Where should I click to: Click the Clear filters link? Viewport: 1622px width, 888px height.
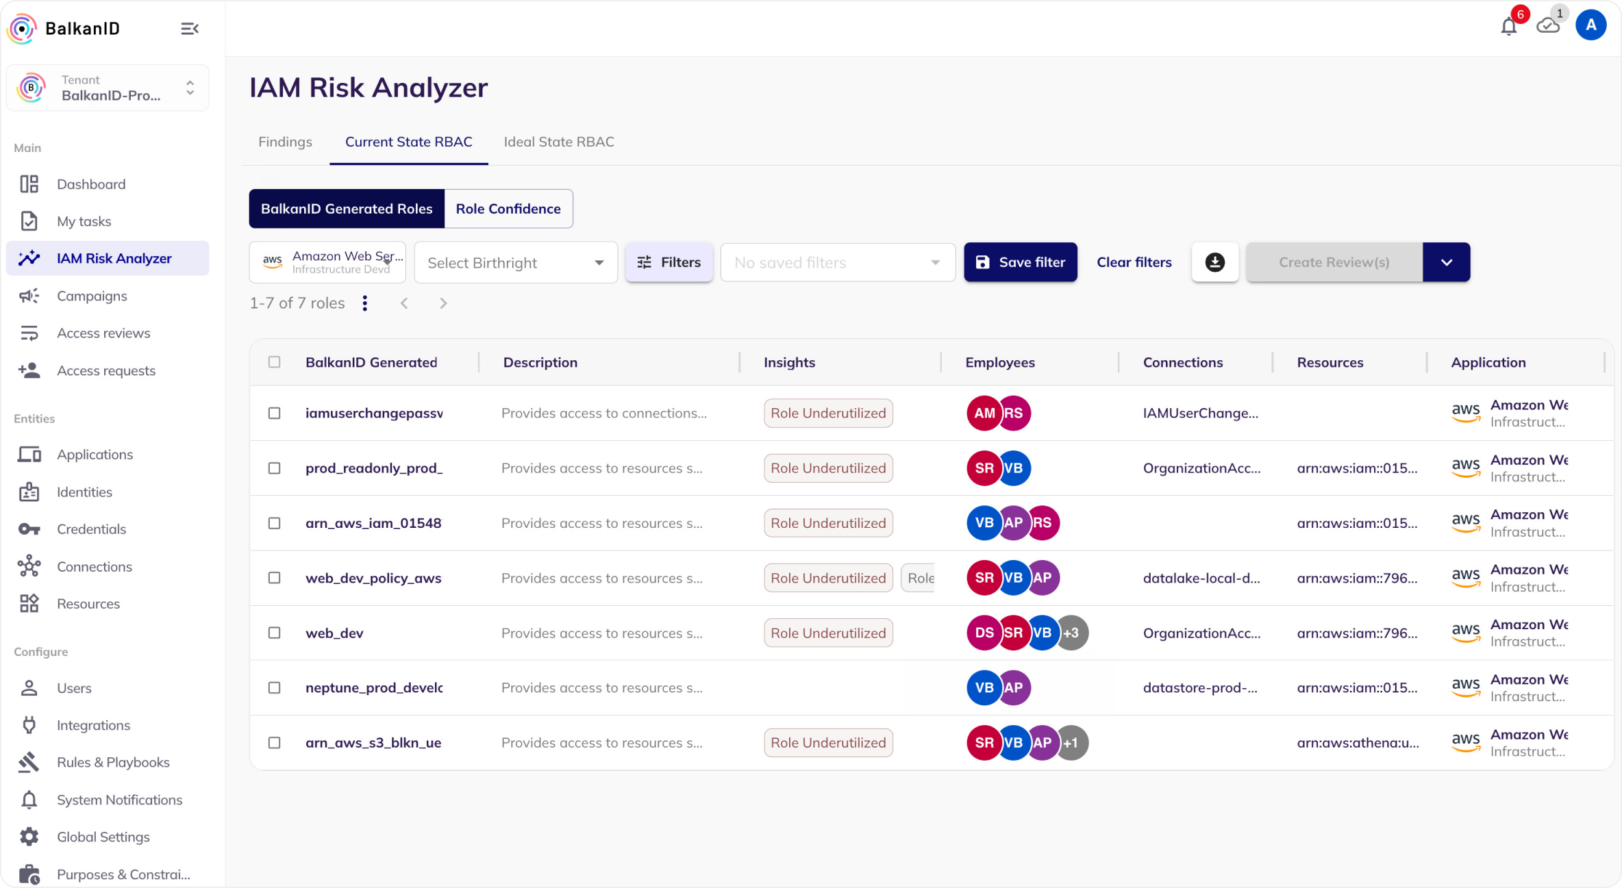(1134, 262)
